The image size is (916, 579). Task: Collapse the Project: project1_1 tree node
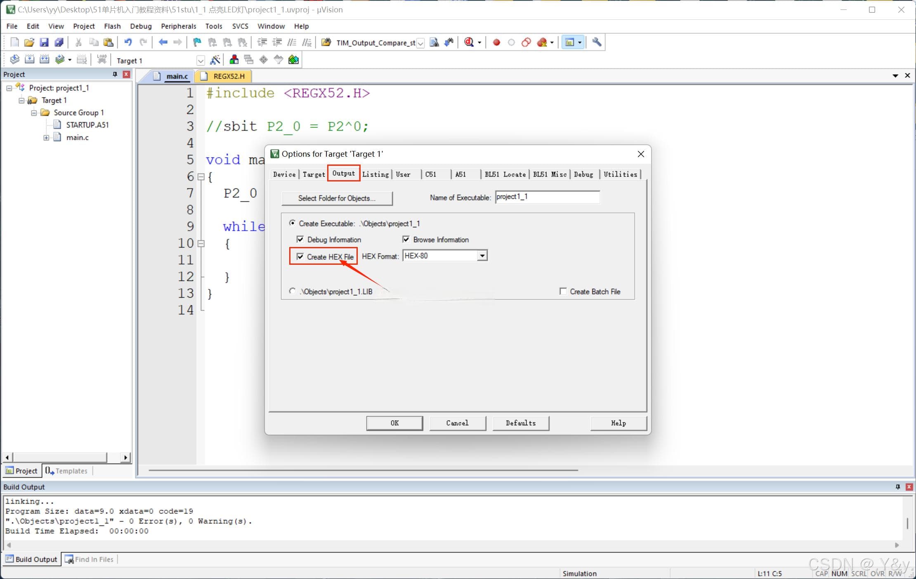coord(9,88)
